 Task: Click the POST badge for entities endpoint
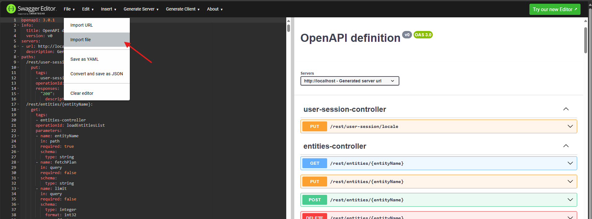tap(314, 200)
